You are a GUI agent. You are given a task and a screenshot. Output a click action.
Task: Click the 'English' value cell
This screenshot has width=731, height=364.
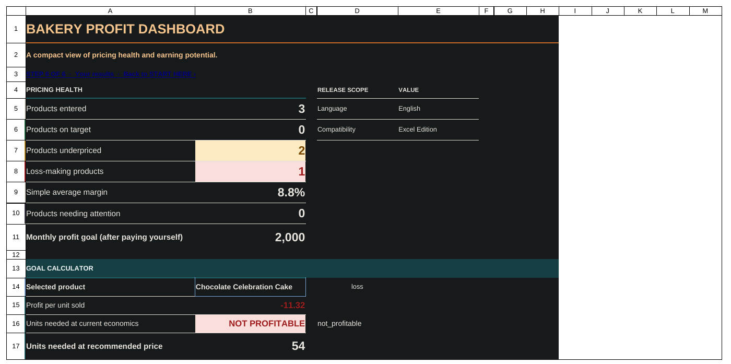pos(439,109)
